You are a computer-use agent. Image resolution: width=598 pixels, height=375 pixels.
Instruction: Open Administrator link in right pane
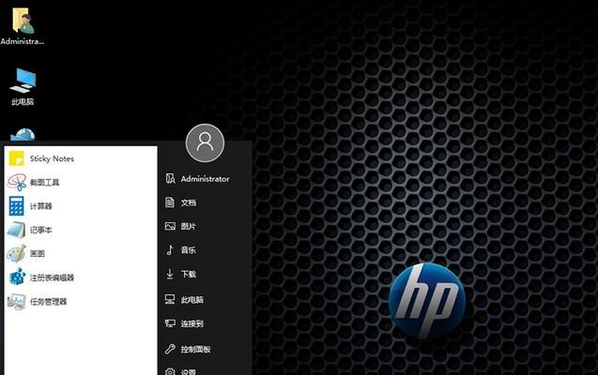tap(206, 178)
